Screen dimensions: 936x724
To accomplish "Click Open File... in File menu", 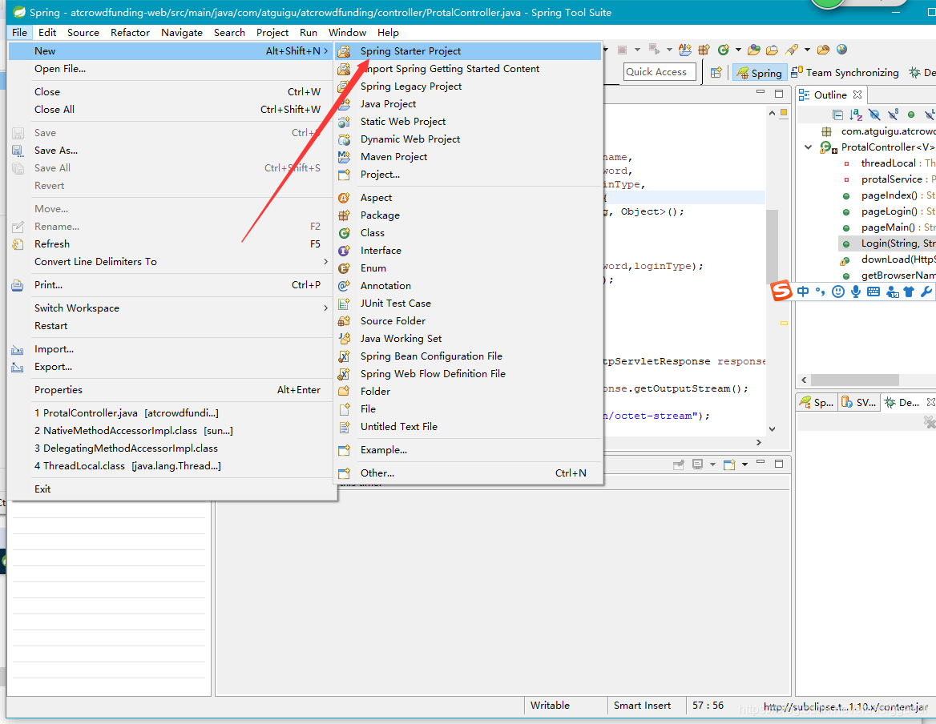I will [170, 69].
